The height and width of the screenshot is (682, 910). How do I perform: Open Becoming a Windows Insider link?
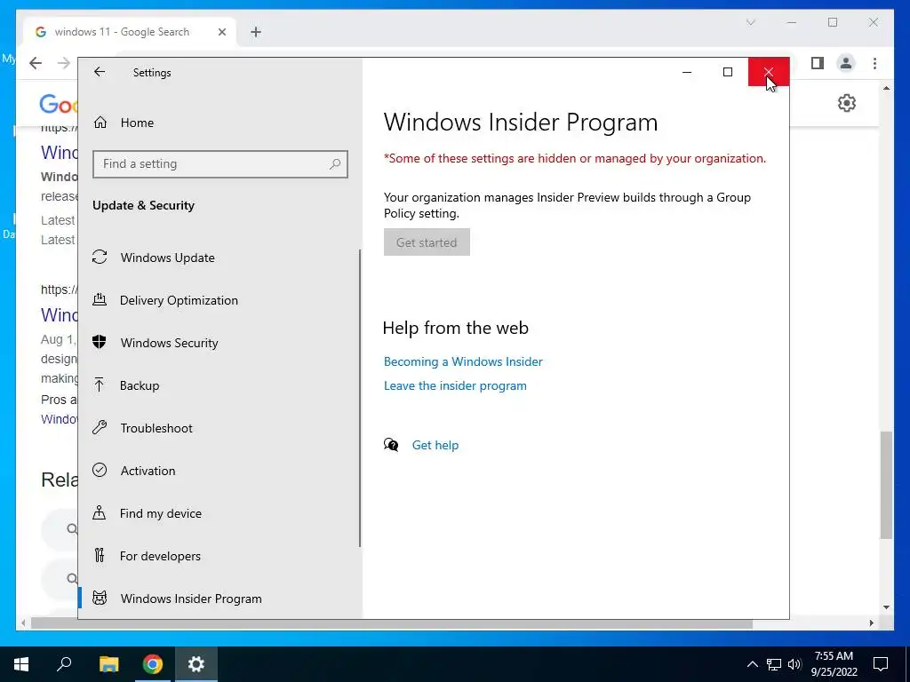[x=463, y=361]
